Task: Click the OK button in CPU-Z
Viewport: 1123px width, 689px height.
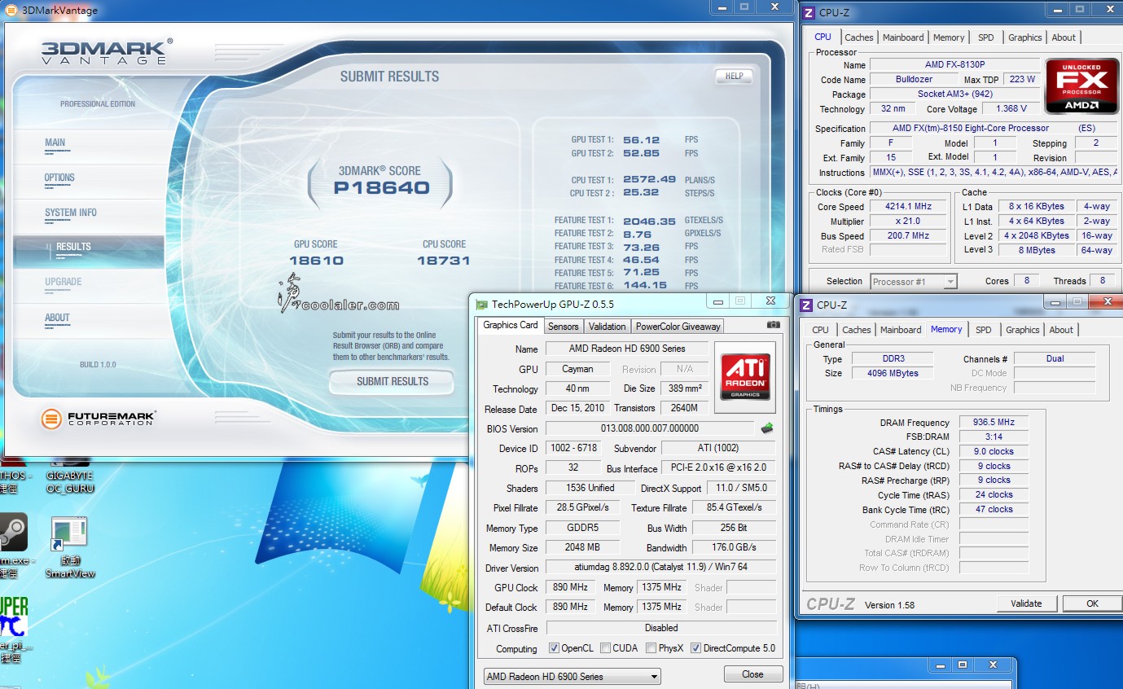Action: pos(1092,603)
